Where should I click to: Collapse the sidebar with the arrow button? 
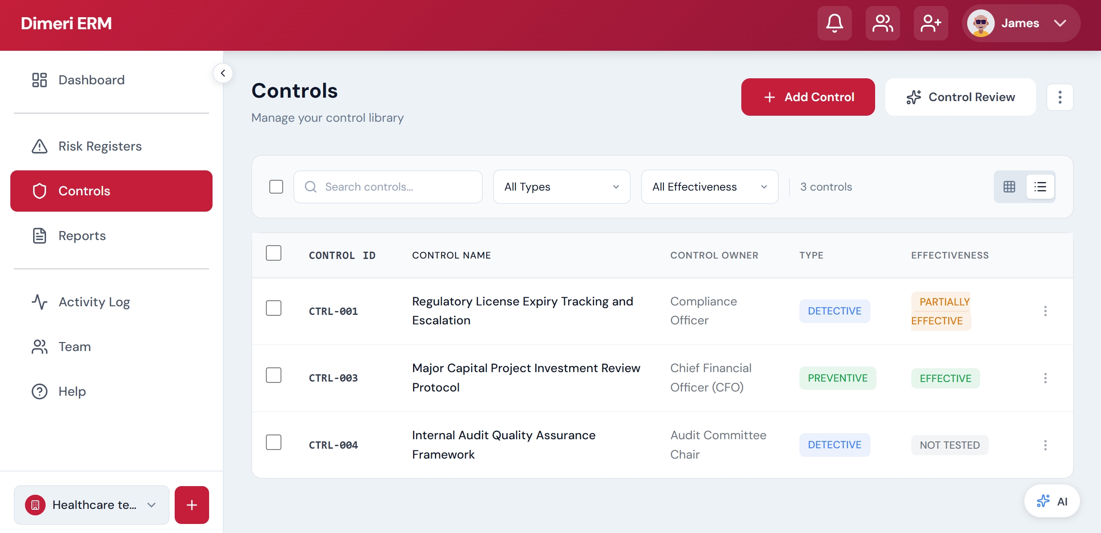[223, 73]
